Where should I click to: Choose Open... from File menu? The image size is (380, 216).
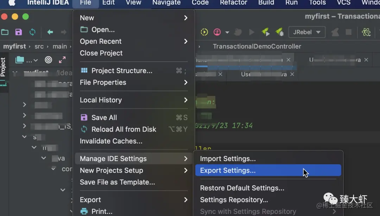tap(134, 30)
